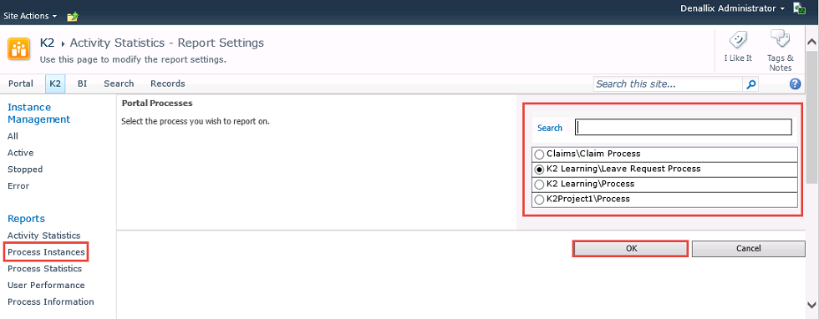Show Active instances in sidebar

(20, 153)
